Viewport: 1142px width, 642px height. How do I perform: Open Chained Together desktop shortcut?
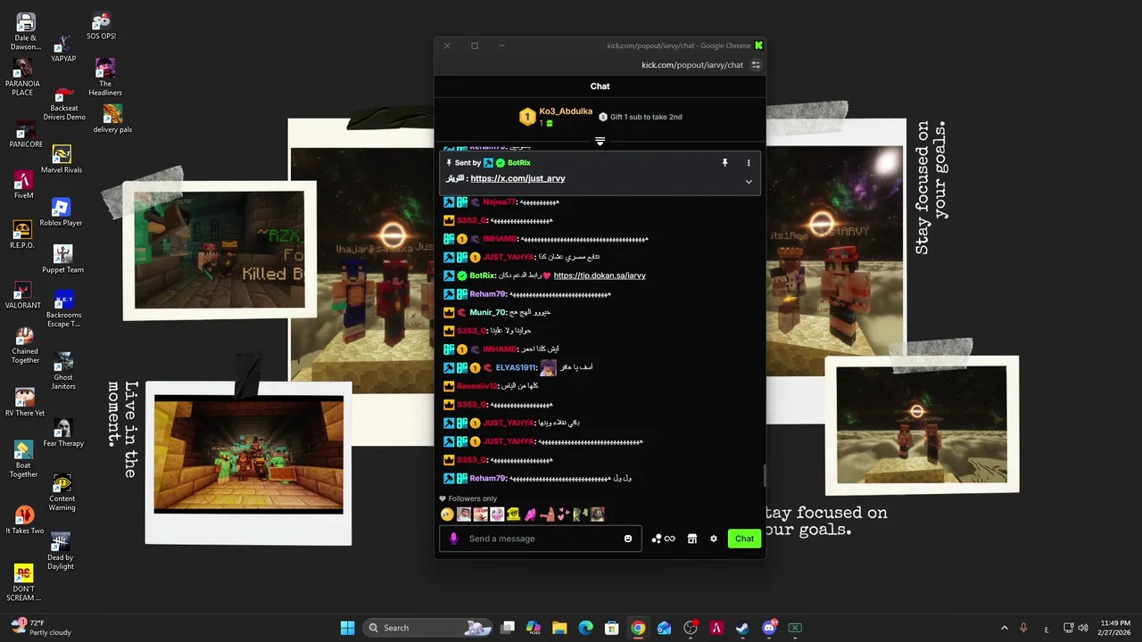click(25, 346)
